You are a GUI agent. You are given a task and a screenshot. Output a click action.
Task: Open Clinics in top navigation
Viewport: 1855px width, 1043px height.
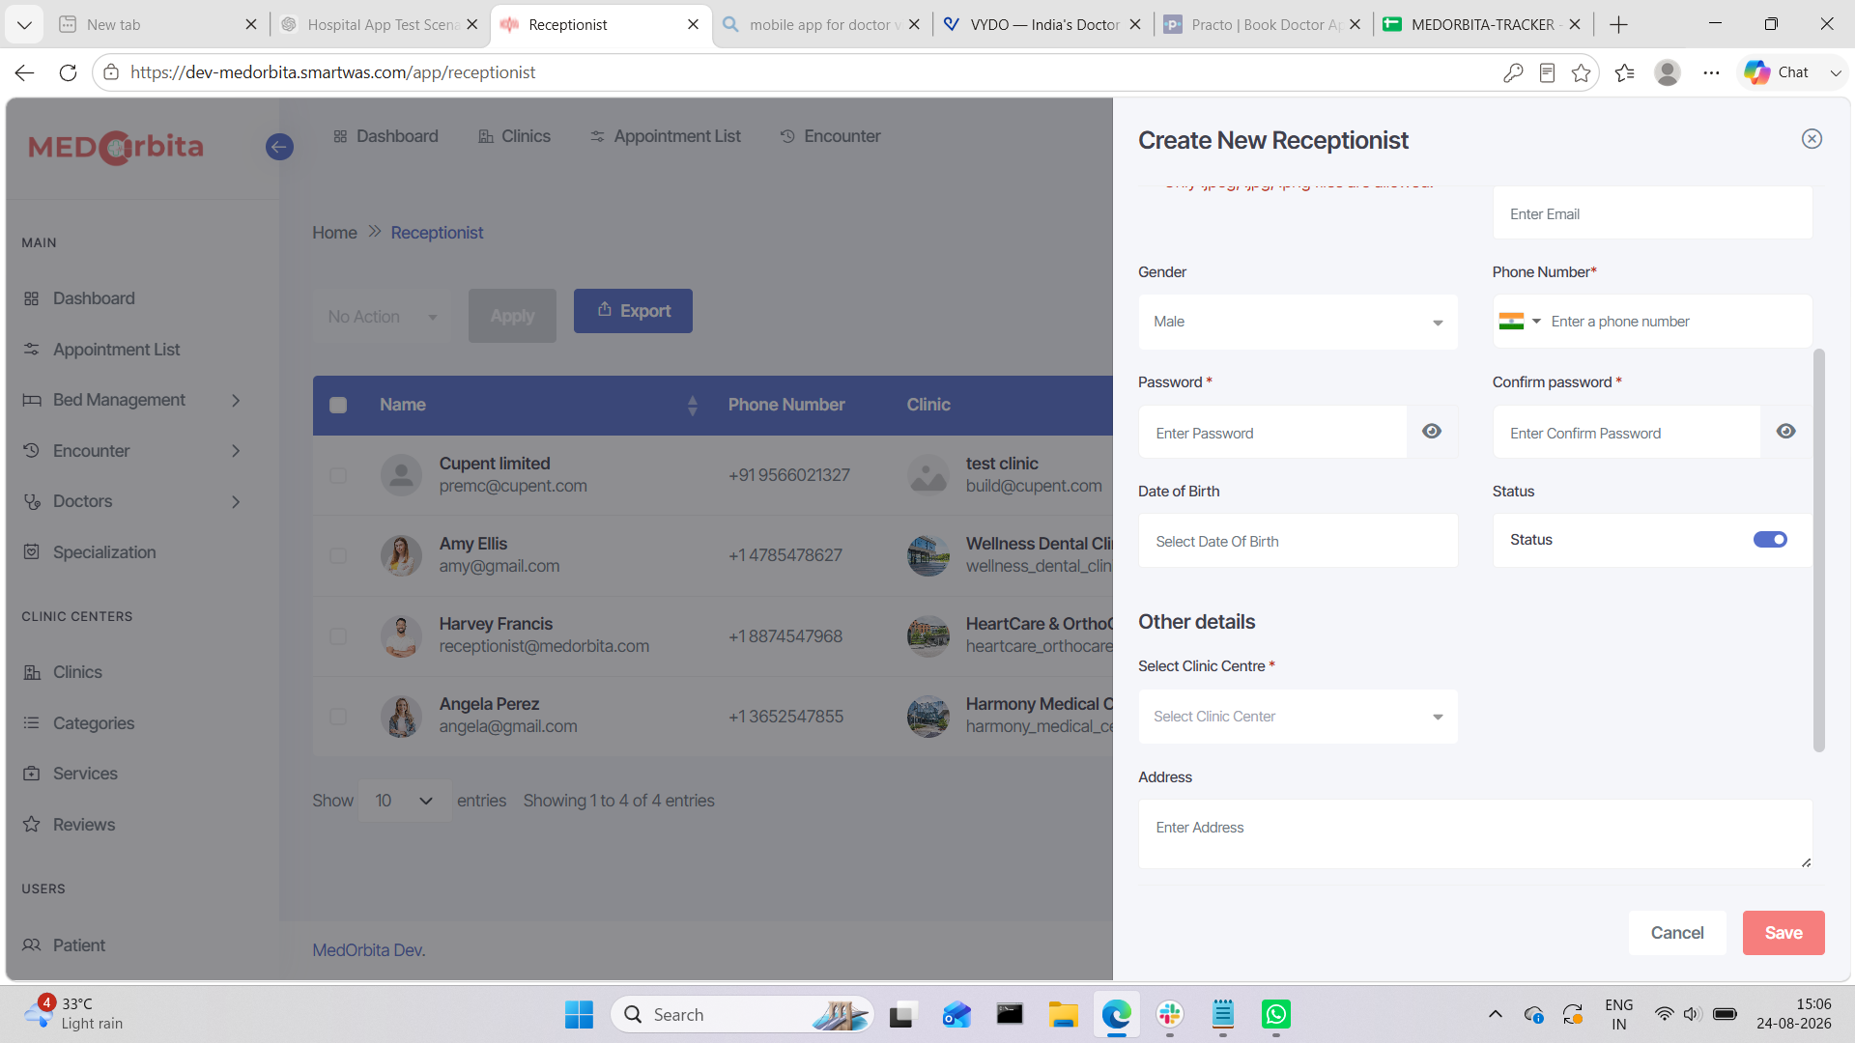click(514, 136)
